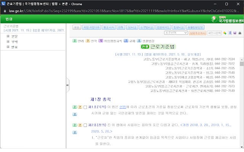Image resolution: width=244 pixels, height=152 pixels.
Task: Open the 3단비교 tab
Action: pyautogui.click(x=132, y=27)
